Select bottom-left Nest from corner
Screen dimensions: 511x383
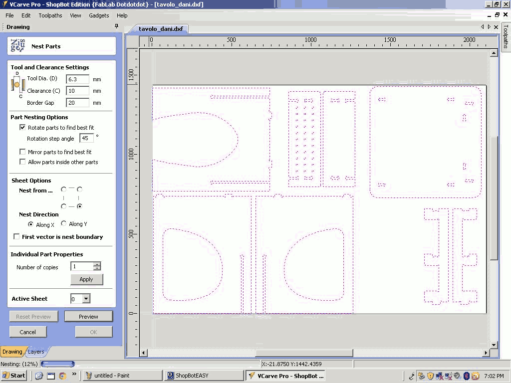pyautogui.click(x=63, y=206)
